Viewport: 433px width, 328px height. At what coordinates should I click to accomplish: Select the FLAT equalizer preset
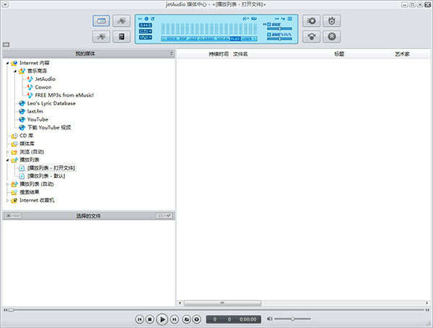[x=235, y=39]
